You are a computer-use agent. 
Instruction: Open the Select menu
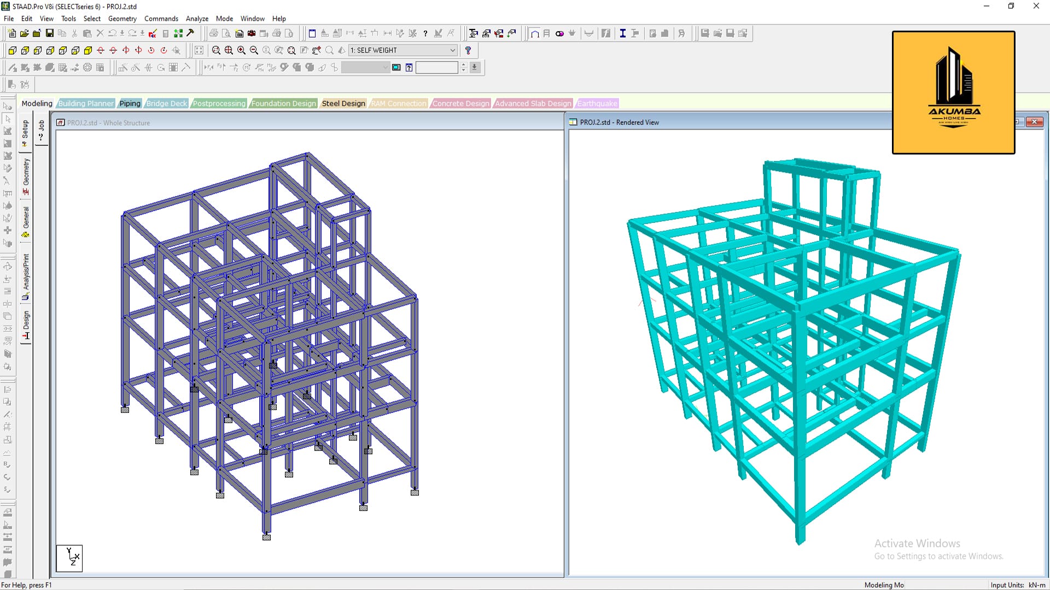(92, 19)
